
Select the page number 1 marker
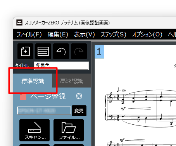point(99,52)
